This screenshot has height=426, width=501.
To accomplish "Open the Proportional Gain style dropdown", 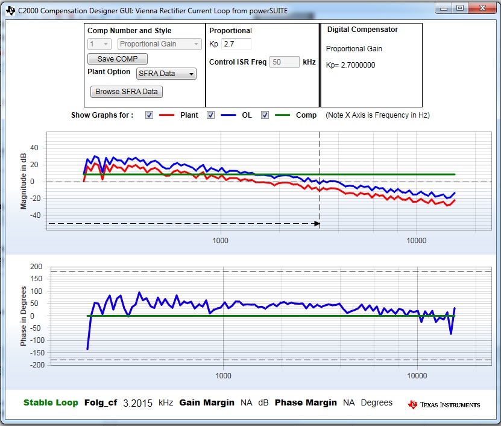I will [x=159, y=44].
